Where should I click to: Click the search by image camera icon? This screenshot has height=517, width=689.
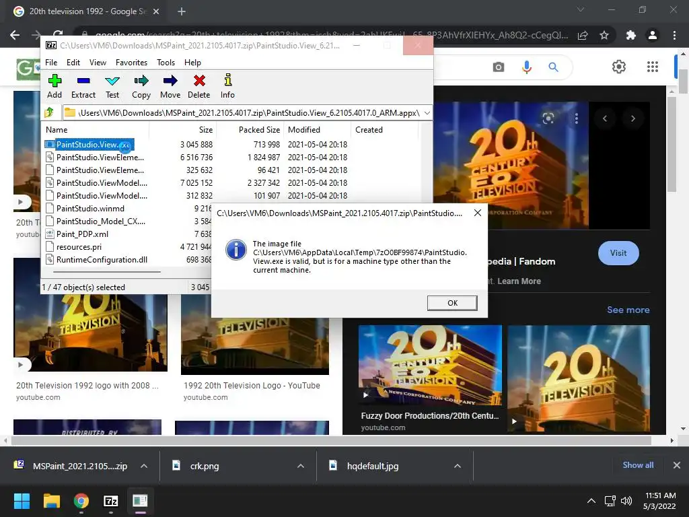(499, 67)
